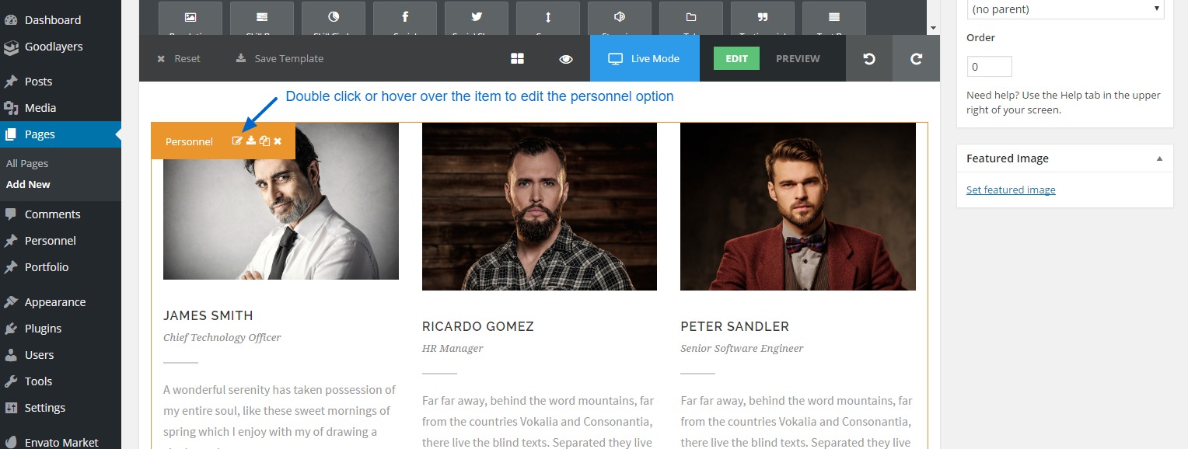This screenshot has width=1188, height=449.
Task: Switch builder to PREVIEW mode
Action: [798, 58]
